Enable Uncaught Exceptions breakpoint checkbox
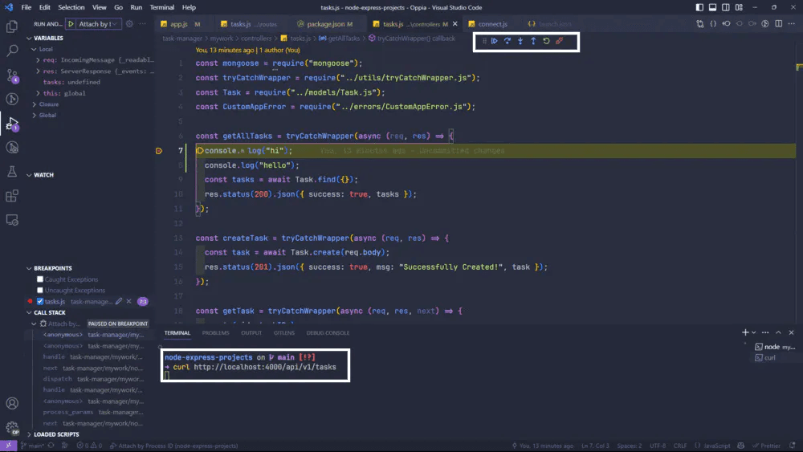The image size is (803, 452). [x=40, y=291]
